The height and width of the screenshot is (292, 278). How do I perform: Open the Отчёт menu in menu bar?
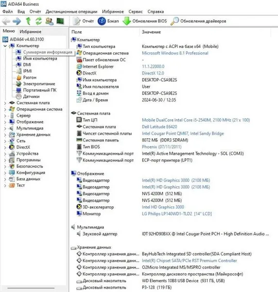tap(35, 11)
